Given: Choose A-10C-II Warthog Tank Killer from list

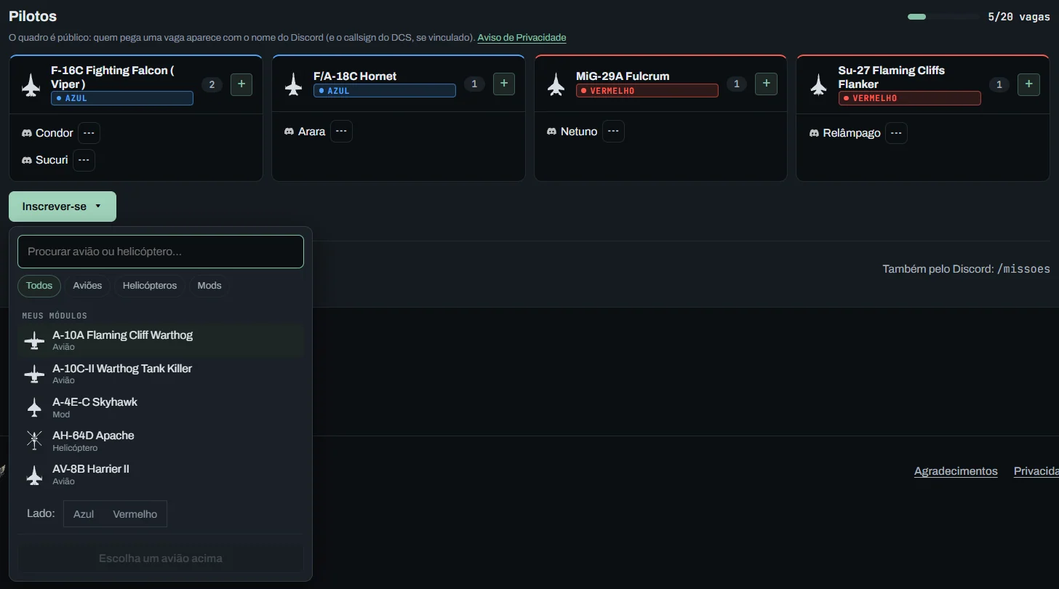Looking at the screenshot, I should (161, 374).
